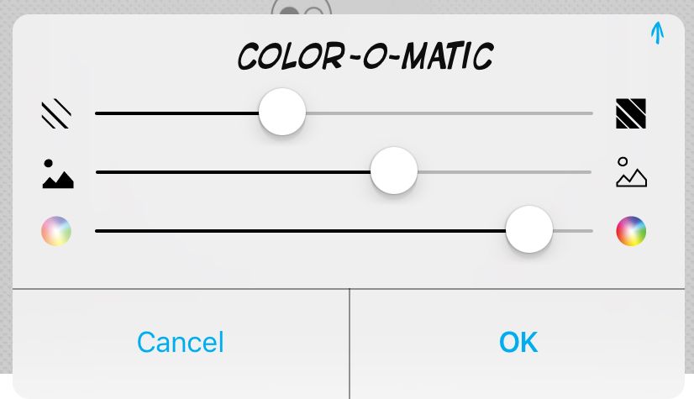Click the grey unfilled track of hatch slider
Viewport: 694px width, 399px height.
pyautogui.click(x=449, y=113)
